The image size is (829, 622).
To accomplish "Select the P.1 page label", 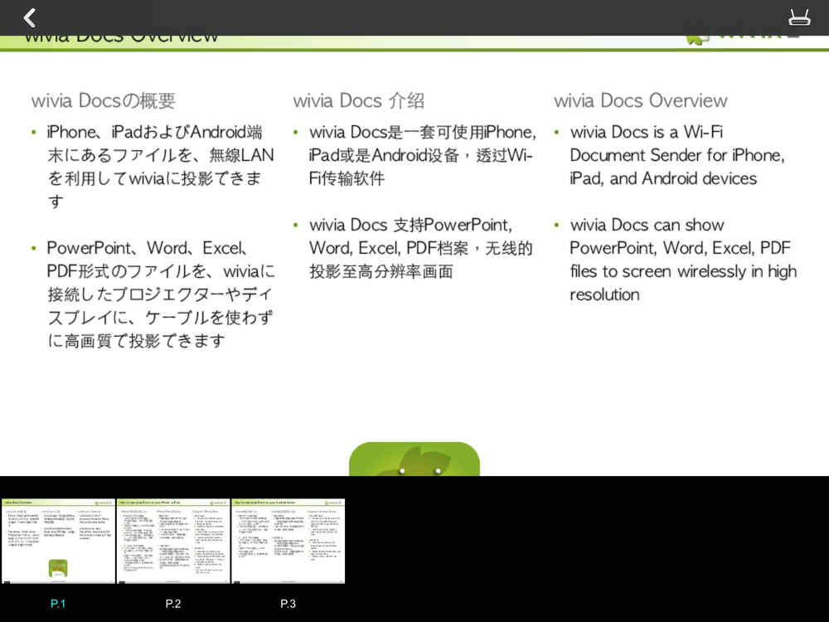I will pos(58,604).
